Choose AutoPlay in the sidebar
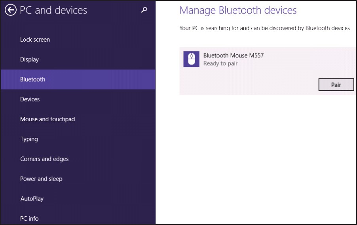 tap(32, 198)
